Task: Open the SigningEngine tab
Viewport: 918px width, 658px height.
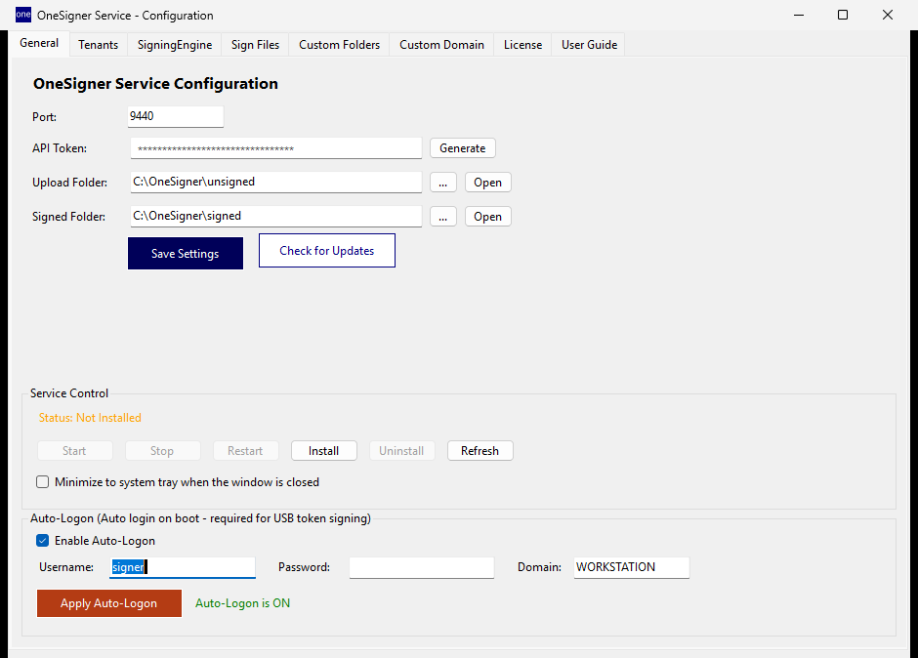Action: (x=175, y=45)
